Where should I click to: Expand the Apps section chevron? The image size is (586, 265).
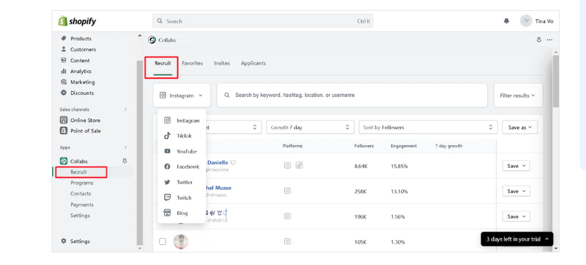pyautogui.click(x=126, y=148)
